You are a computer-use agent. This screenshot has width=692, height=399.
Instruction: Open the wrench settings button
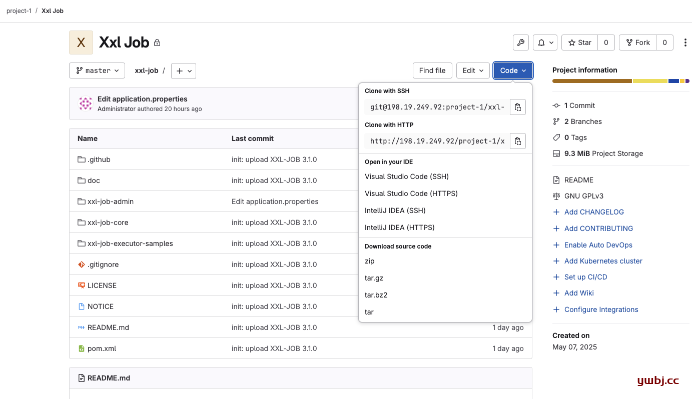coord(521,42)
